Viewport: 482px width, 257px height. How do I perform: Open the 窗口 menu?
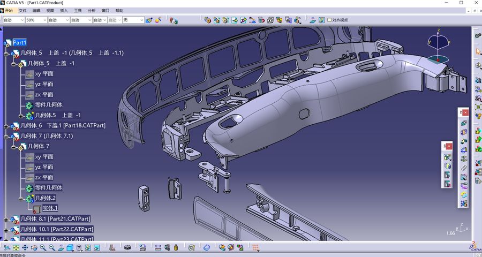(x=106, y=11)
